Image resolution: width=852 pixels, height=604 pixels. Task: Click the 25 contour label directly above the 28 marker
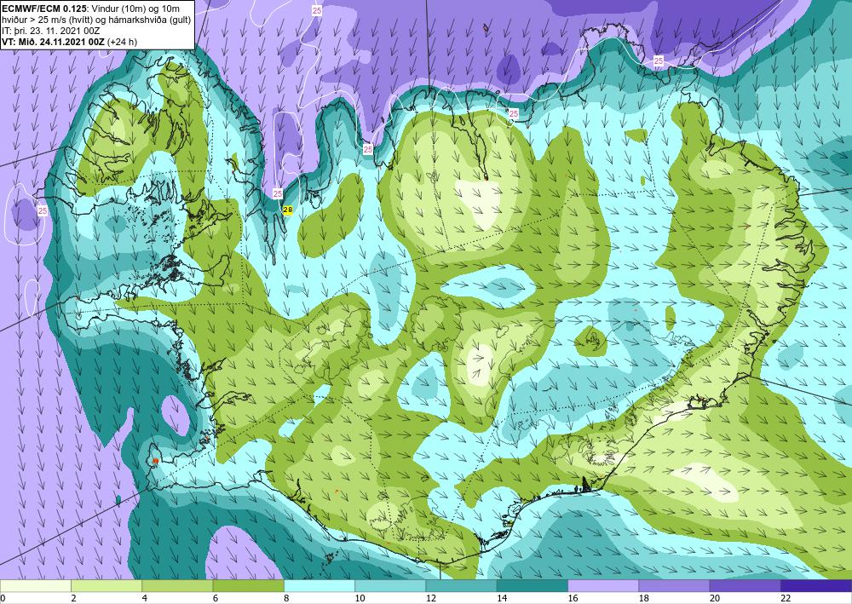[278, 193]
